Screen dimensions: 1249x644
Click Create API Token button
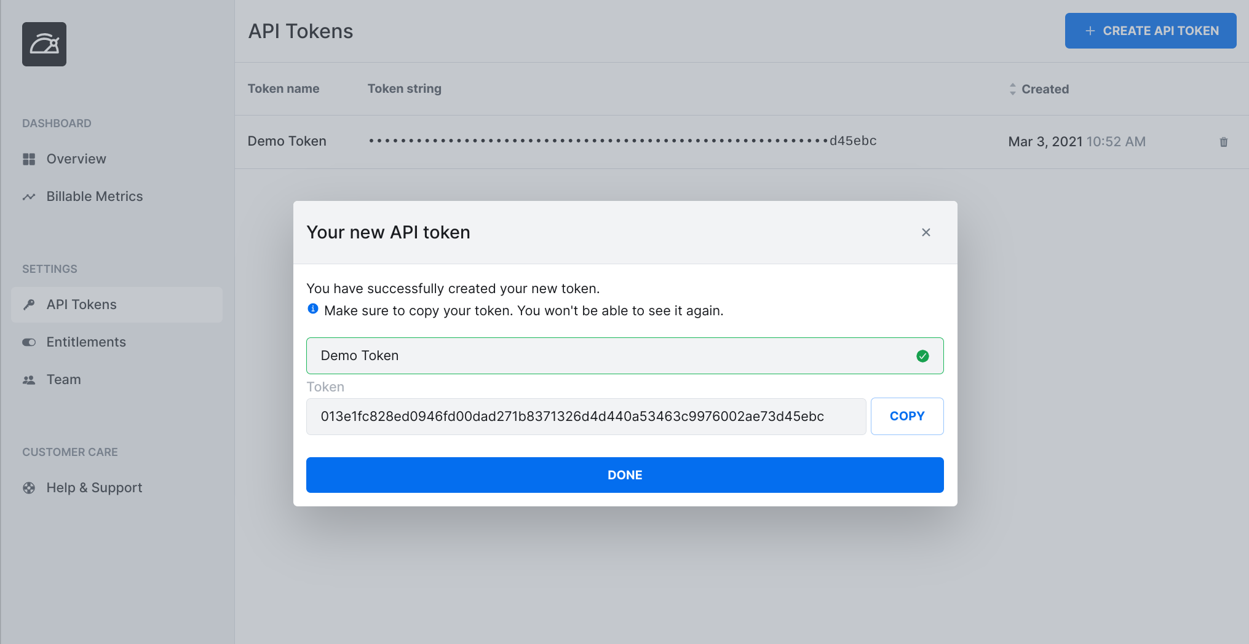point(1150,31)
